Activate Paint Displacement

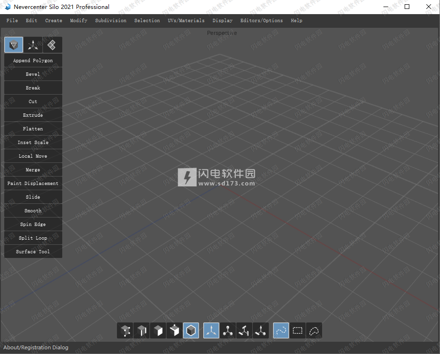[33, 184]
